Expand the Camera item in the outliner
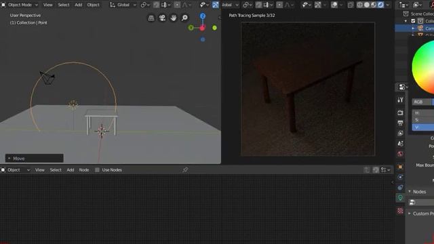The height and width of the screenshot is (244, 434). click(x=413, y=28)
